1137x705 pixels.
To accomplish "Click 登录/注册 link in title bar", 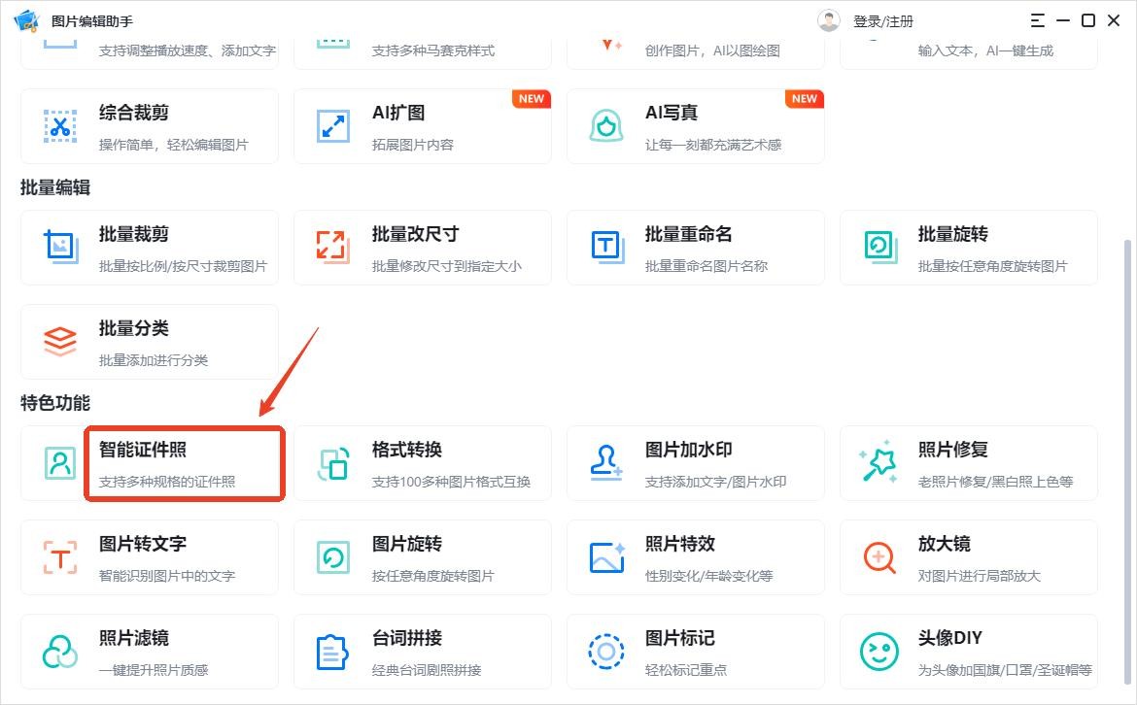I will click(x=883, y=21).
